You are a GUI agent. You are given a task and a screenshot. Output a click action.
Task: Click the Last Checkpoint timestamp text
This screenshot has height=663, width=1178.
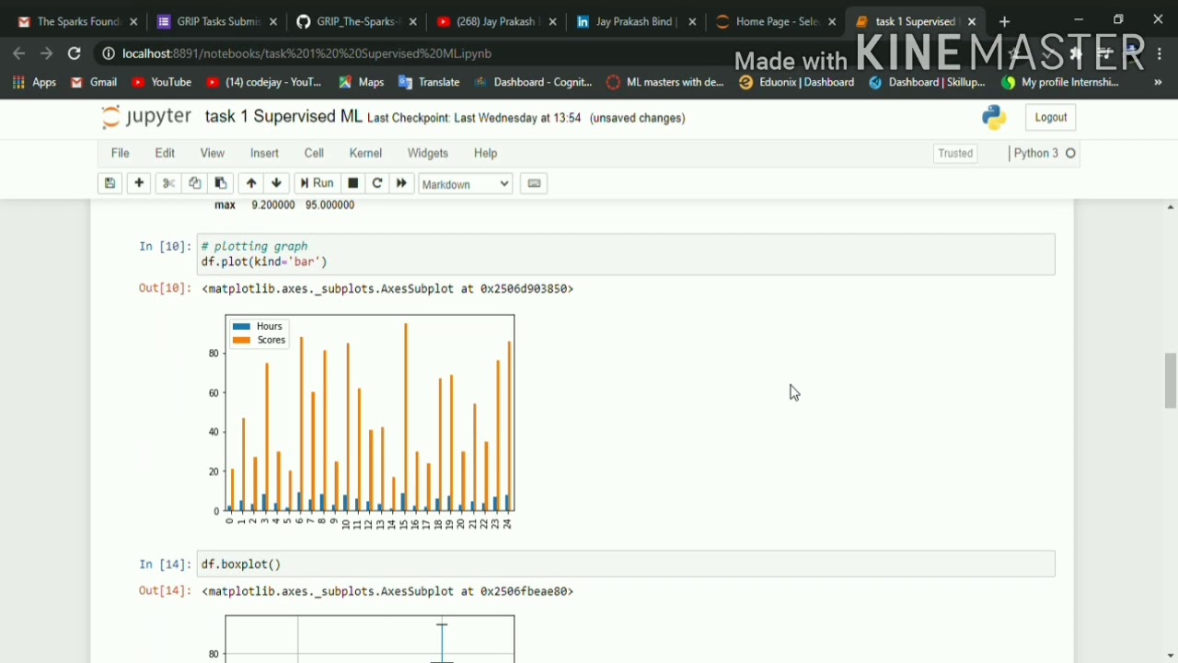coord(474,118)
